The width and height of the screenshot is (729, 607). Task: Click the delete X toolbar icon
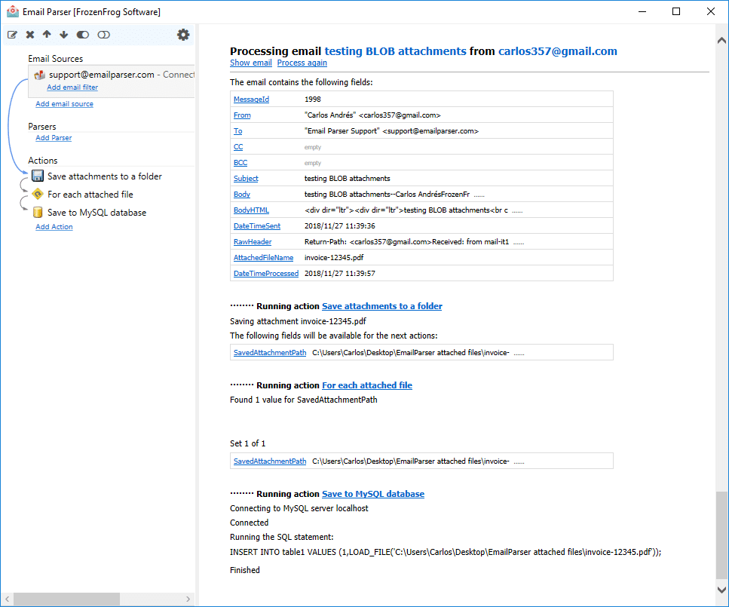30,35
